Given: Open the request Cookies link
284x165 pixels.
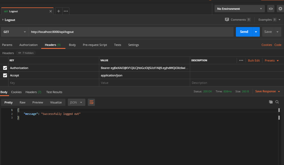Looking at the screenshot, I should click(x=267, y=45).
